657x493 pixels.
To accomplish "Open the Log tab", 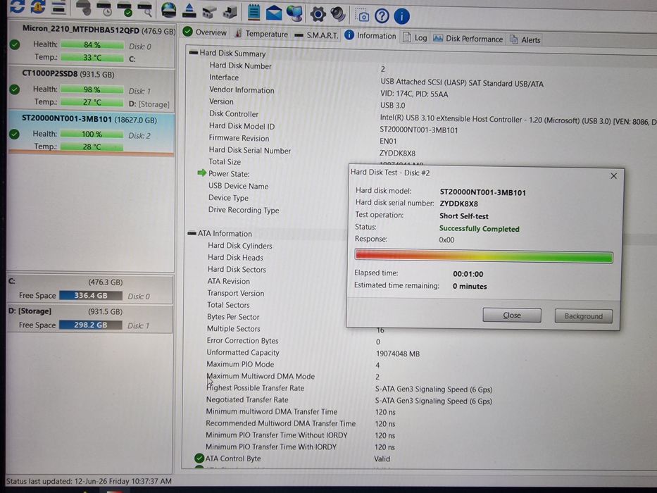I will coord(415,38).
